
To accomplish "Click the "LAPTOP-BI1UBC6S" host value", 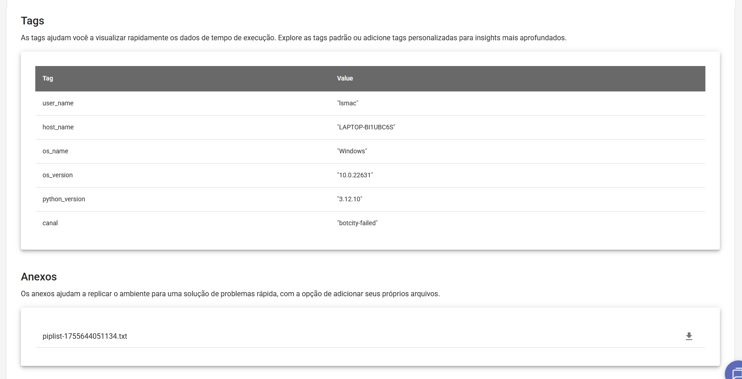I will click(x=366, y=127).
